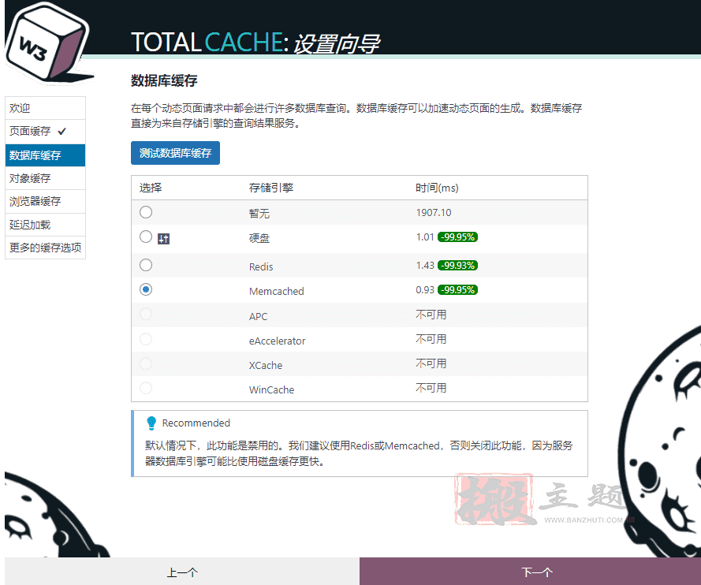Select the disabled APC radio button
The height and width of the screenshot is (585, 701).
click(146, 314)
